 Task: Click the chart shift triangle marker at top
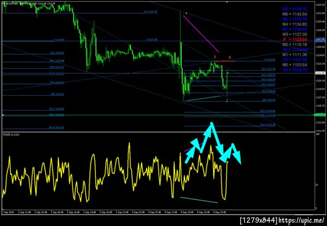[227, 2]
